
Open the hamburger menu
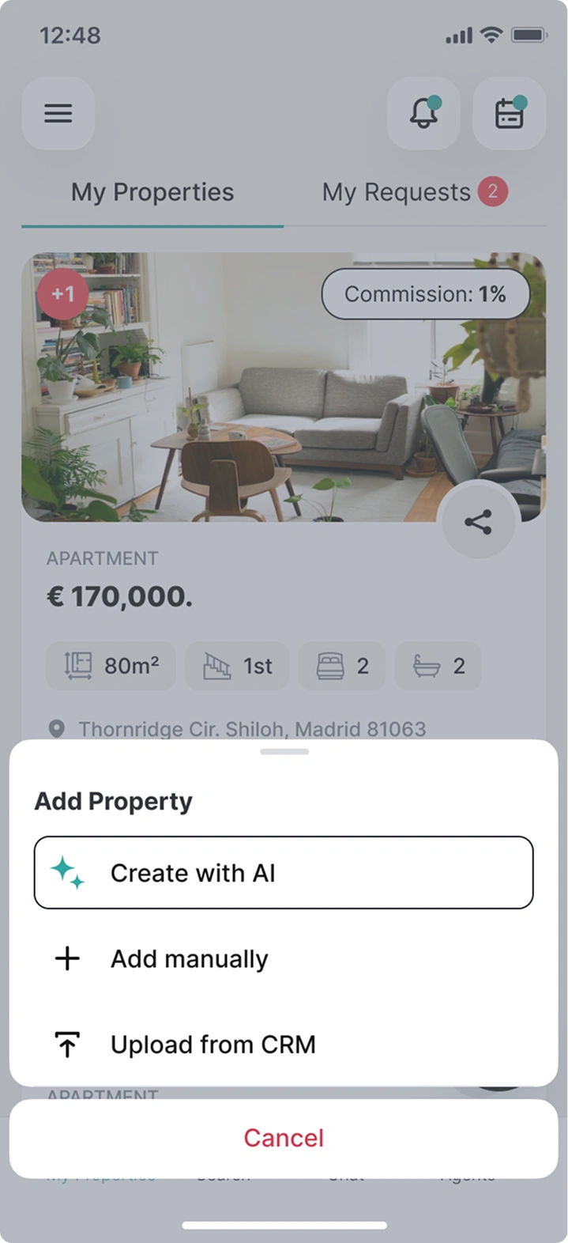[x=58, y=114]
